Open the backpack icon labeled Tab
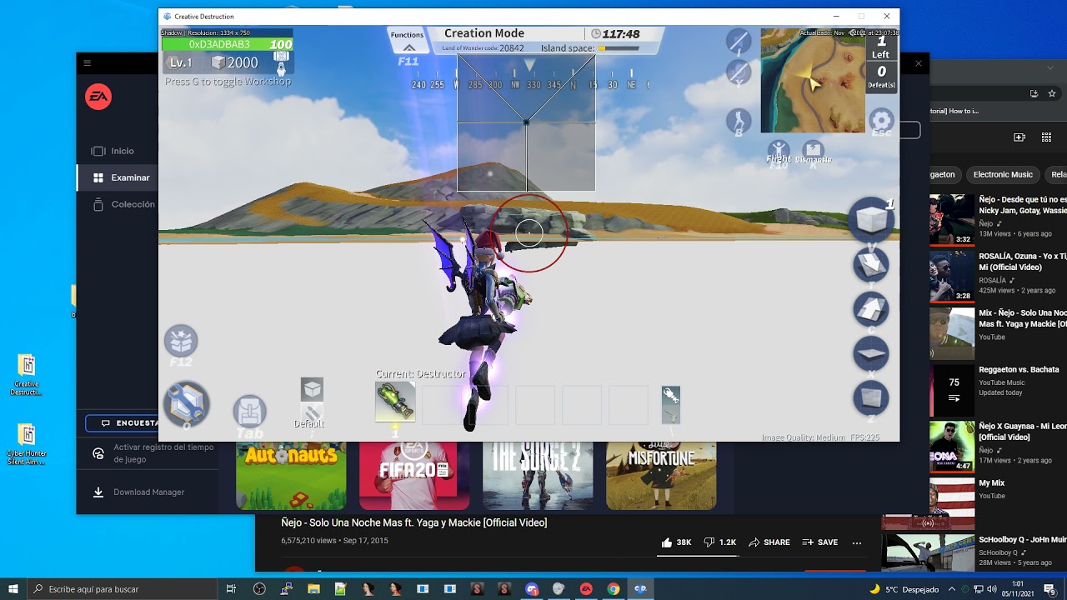Screen dimensions: 1067x600 (x=249, y=412)
